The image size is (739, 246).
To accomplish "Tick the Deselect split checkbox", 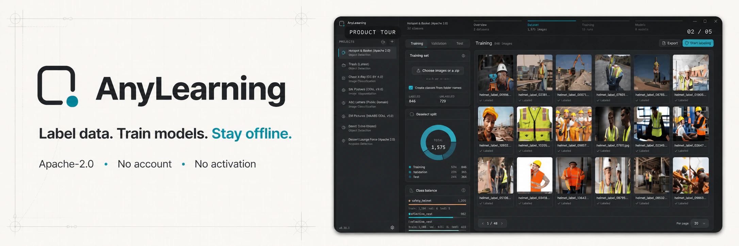I will tap(412, 114).
